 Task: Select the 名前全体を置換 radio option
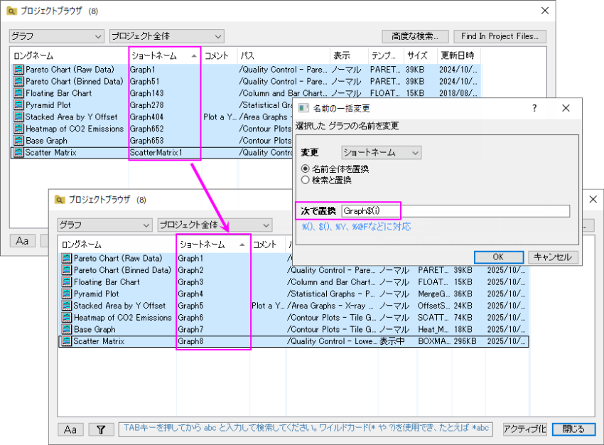pyautogui.click(x=305, y=168)
